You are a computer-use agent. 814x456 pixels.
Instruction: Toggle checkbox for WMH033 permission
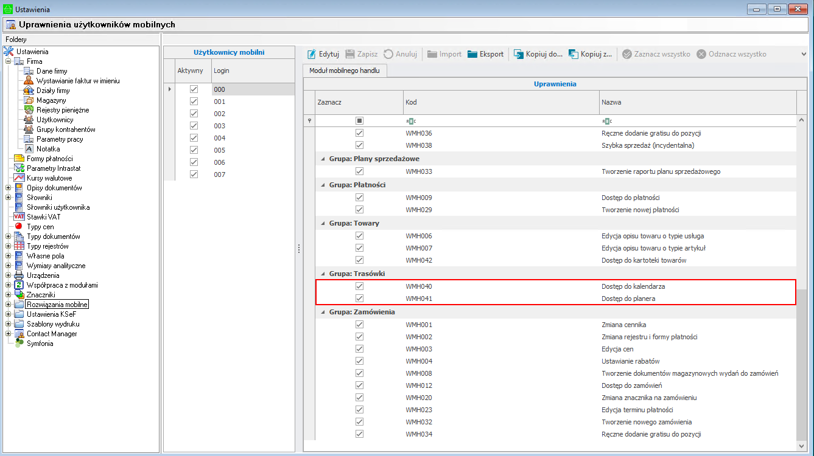[x=359, y=171]
